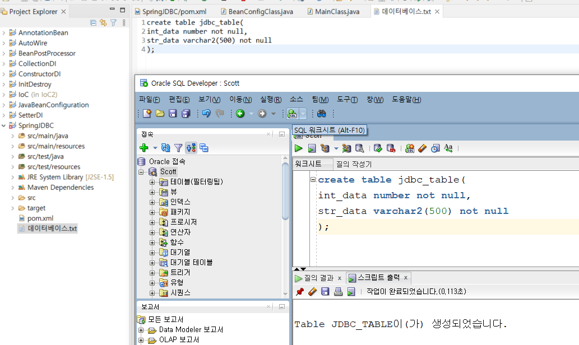Image resolution: width=579 pixels, height=345 pixels.
Task: Click the binoculars Find DB Object icon
Action: click(322, 114)
